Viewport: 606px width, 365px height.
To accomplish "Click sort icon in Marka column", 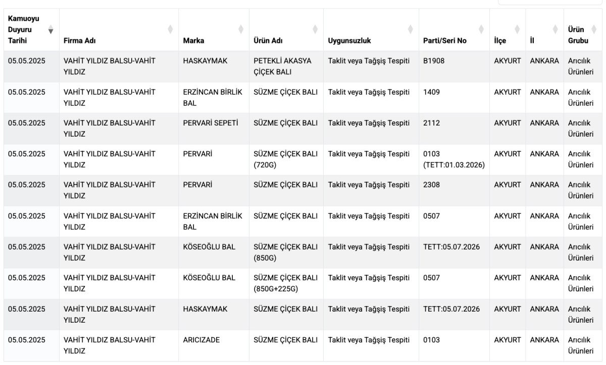I will pyautogui.click(x=241, y=29).
